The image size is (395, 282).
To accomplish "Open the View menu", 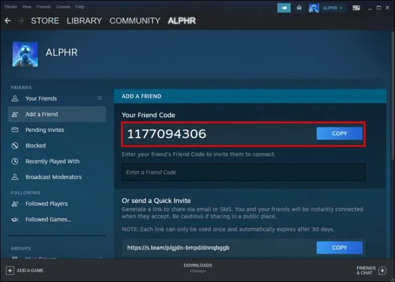I will 26,7.
